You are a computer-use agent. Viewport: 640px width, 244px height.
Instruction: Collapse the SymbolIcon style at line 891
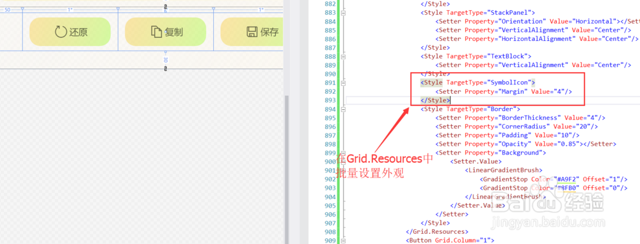342,82
